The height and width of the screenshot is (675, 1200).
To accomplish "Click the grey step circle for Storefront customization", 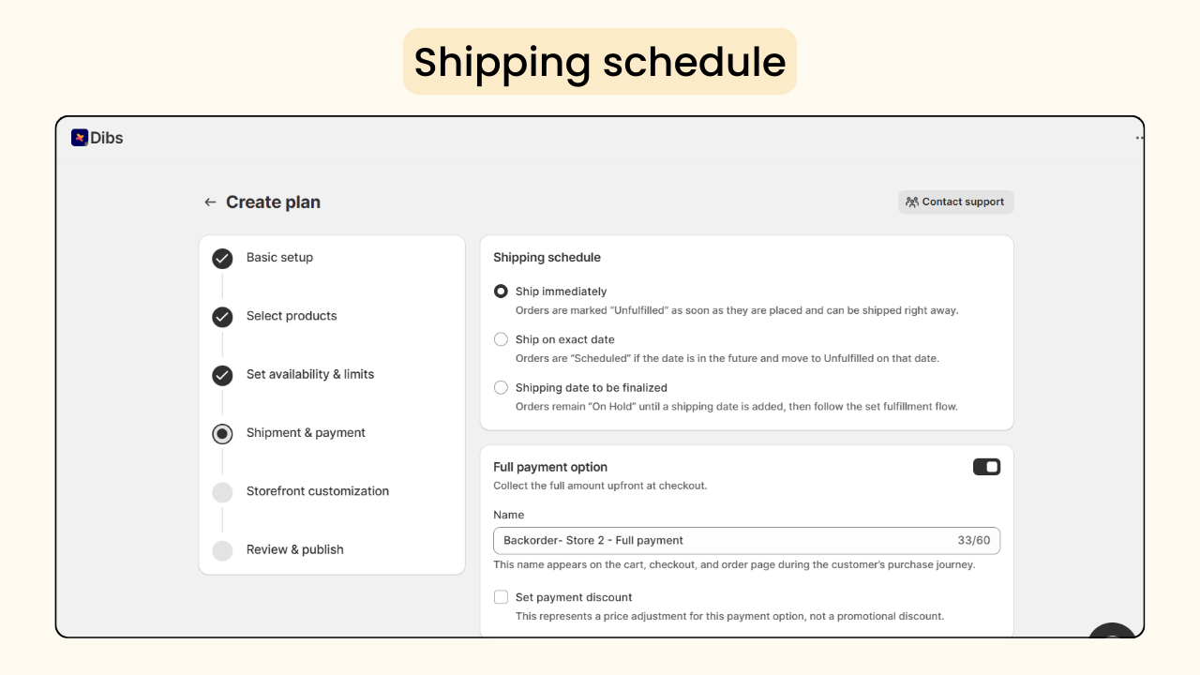I will 222,491.
